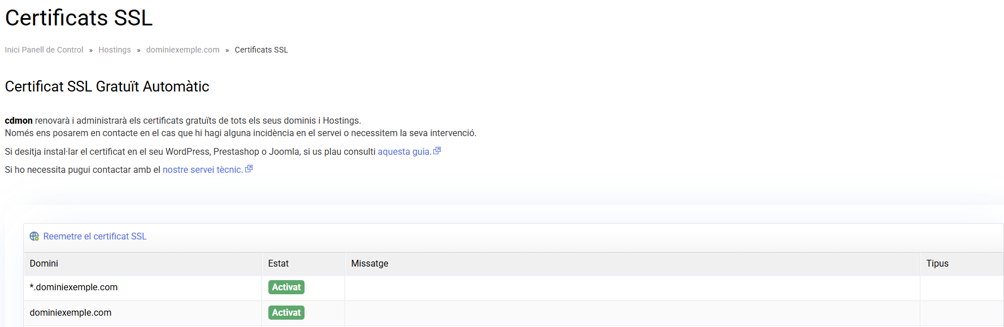The width and height of the screenshot is (1004, 327).
Task: Click the Domini column header
Action: coord(44,264)
